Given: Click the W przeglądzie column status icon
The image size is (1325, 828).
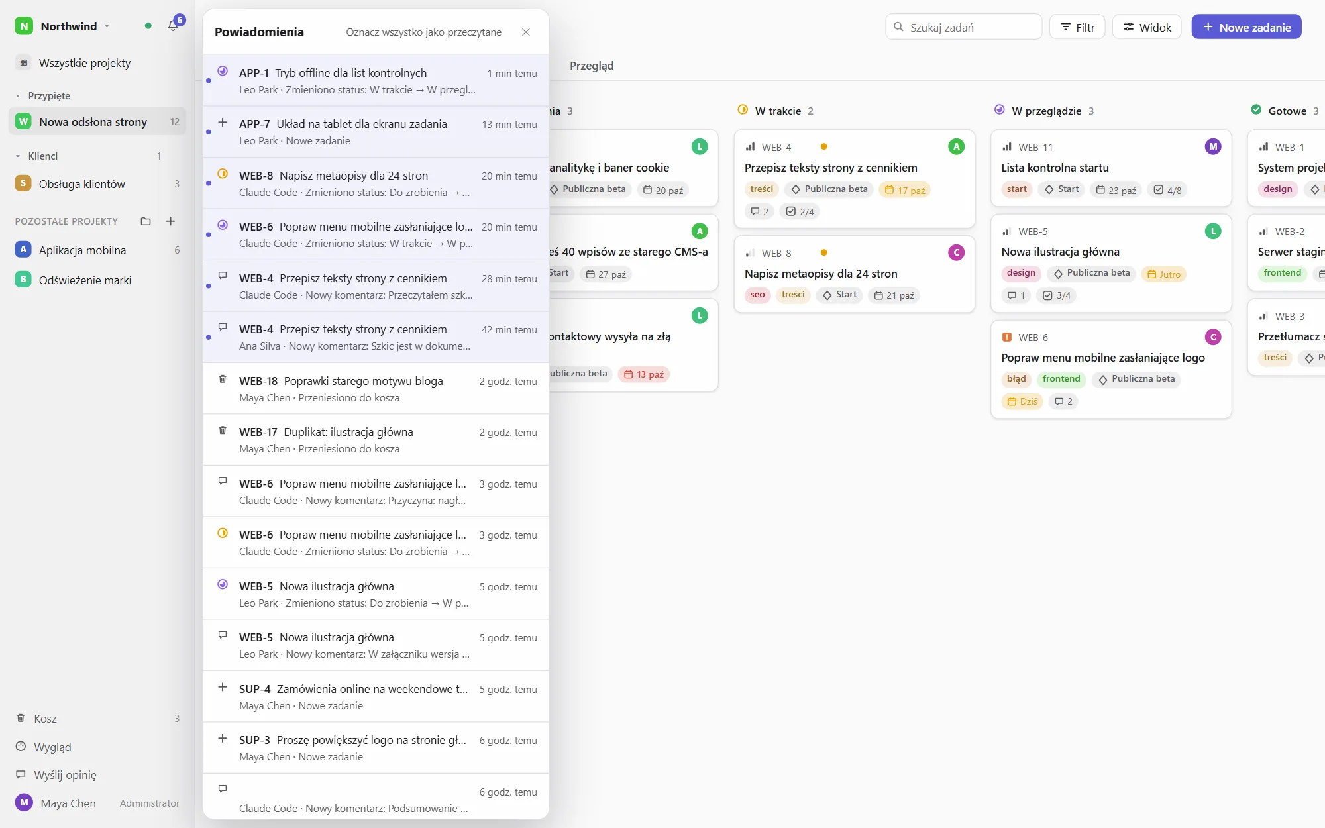Looking at the screenshot, I should pos(999,110).
